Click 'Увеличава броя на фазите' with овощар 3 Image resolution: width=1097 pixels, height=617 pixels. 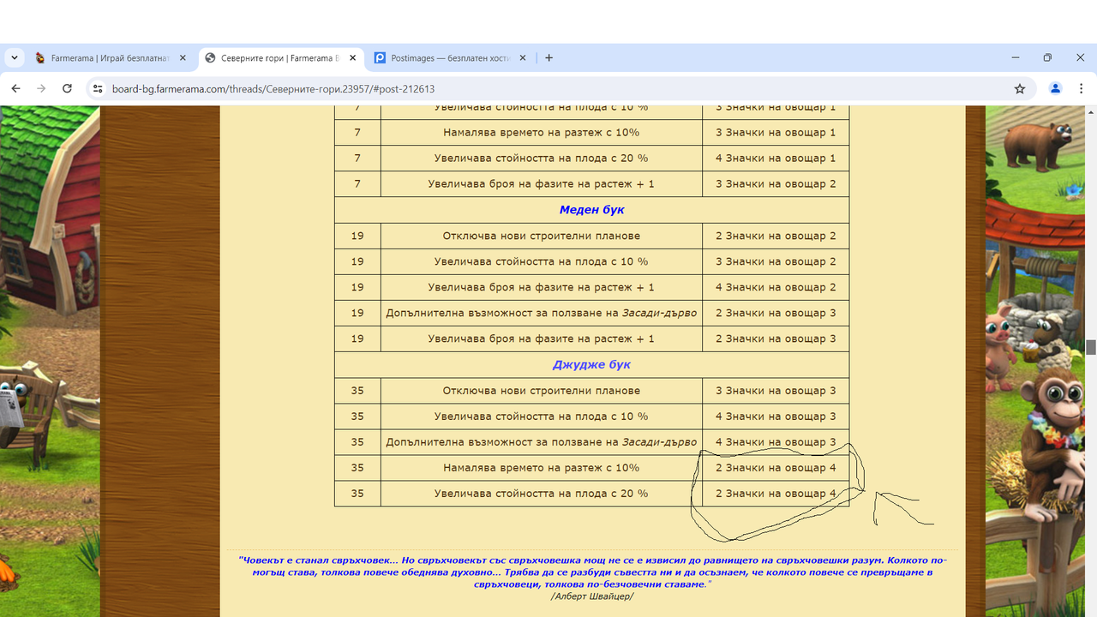542,338
